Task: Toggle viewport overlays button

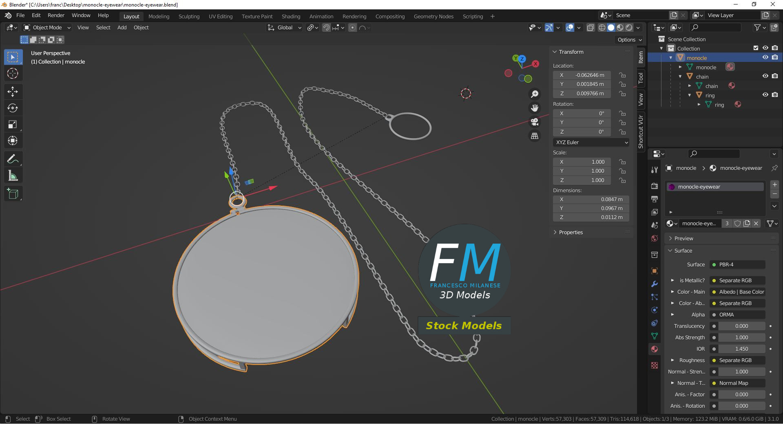Action: point(570,28)
